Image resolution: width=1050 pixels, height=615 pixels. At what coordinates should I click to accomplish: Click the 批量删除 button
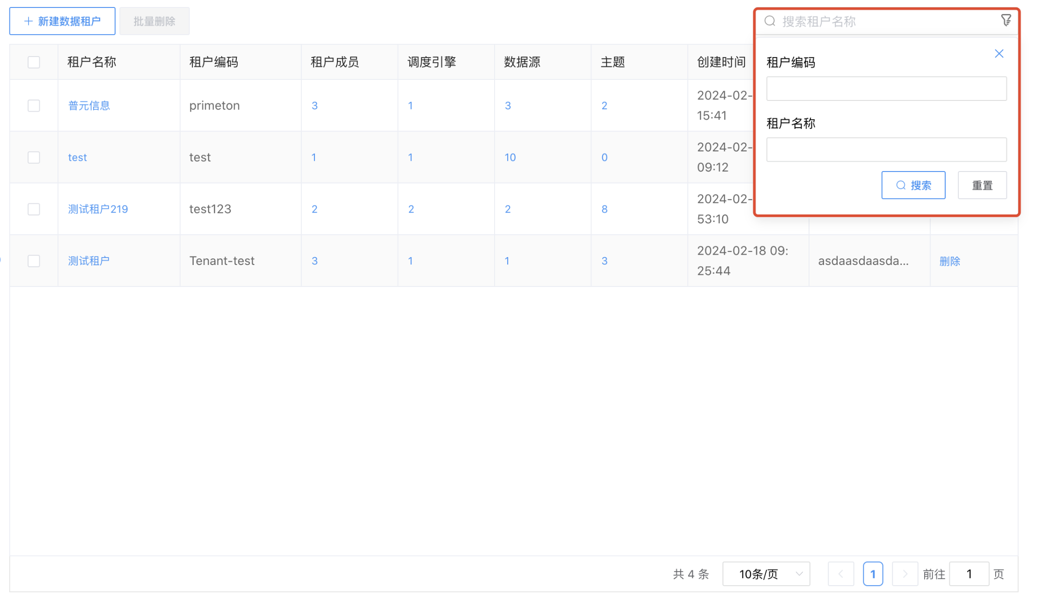click(x=154, y=21)
